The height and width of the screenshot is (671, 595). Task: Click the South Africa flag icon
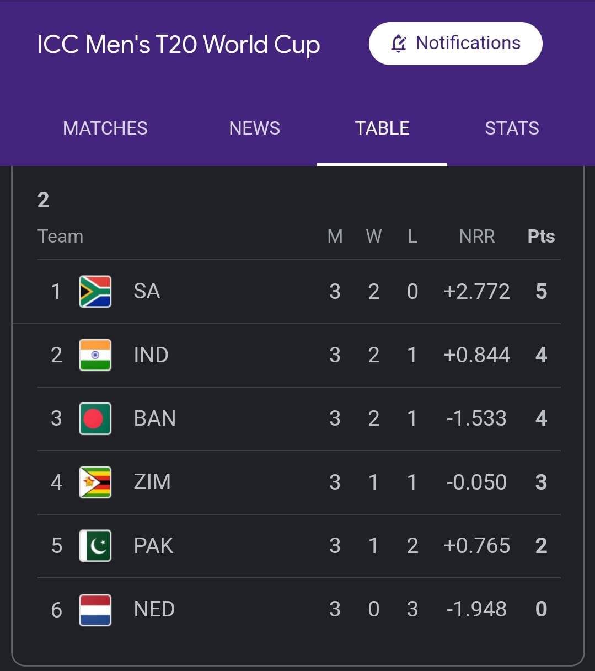95,291
